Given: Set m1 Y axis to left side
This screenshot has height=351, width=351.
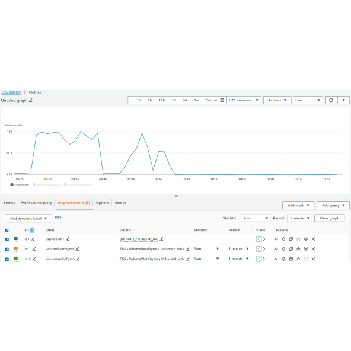Looking at the screenshot, I should coord(259,249).
